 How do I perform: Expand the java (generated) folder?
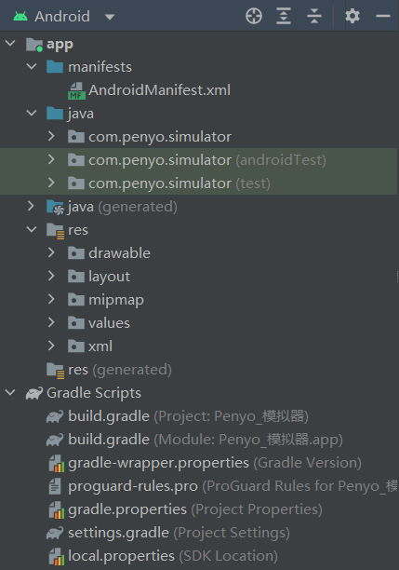coord(31,206)
